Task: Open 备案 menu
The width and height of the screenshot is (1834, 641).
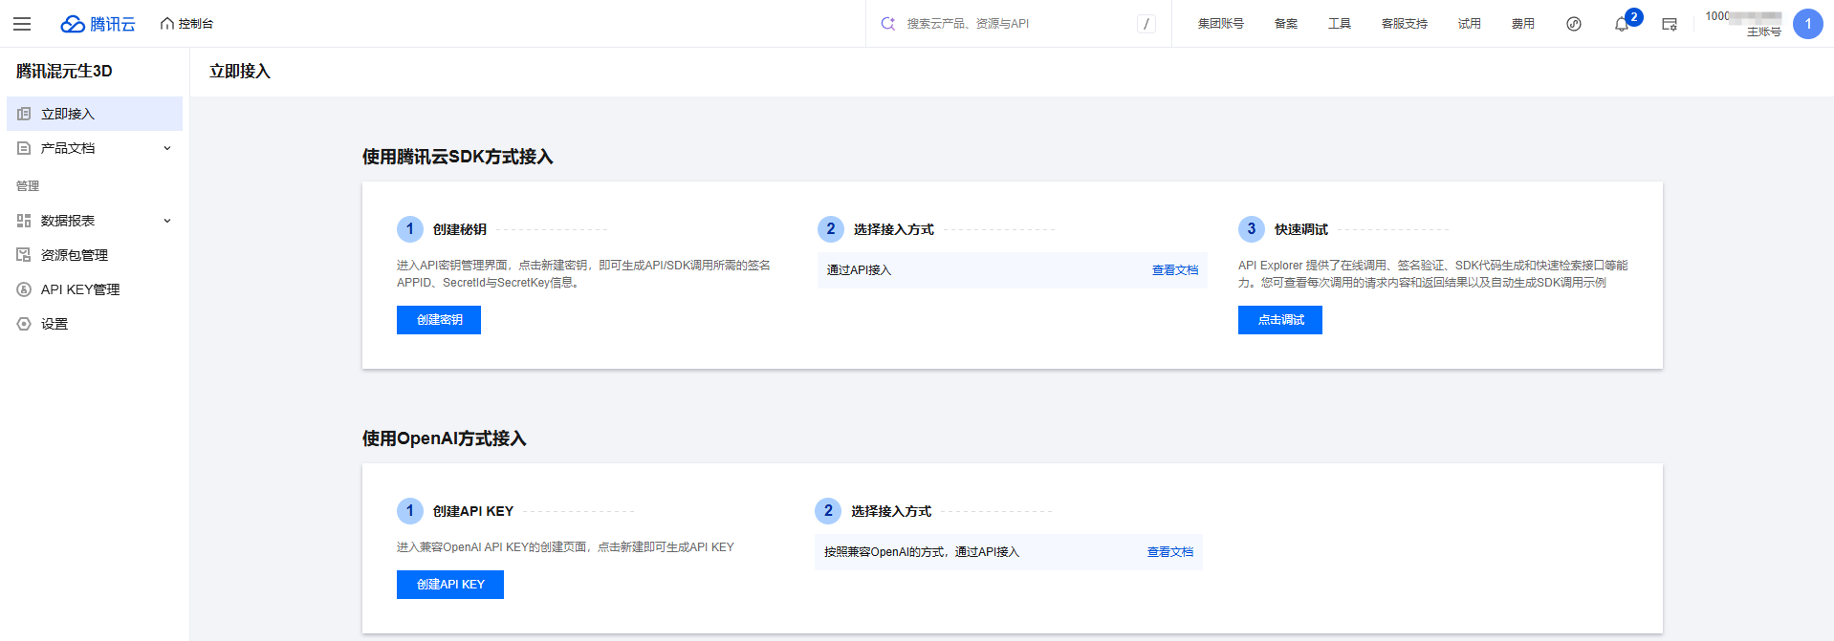Action: (x=1286, y=24)
